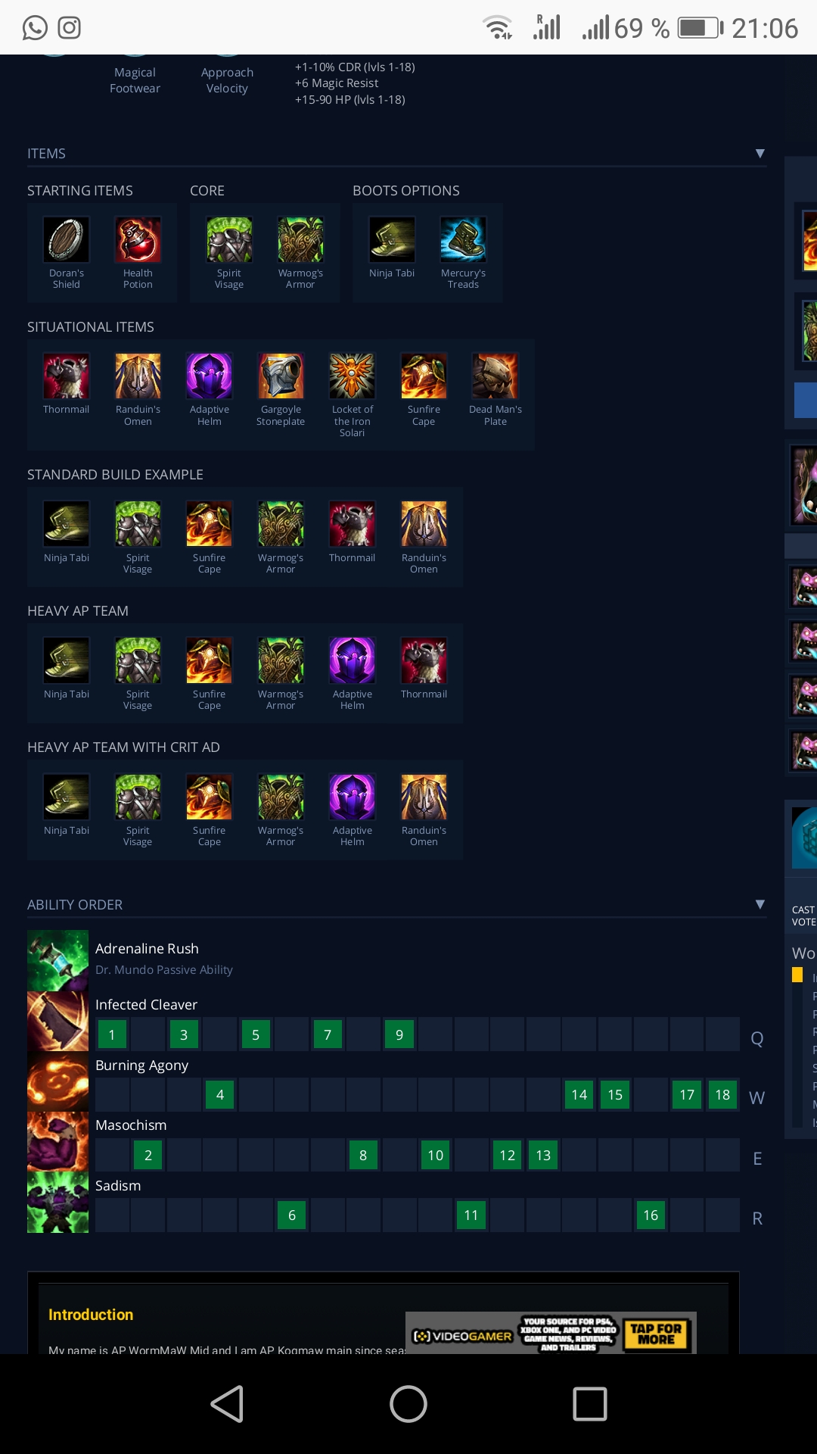Image resolution: width=817 pixels, height=1454 pixels.
Task: Tap the Doran's Shield starting item icon
Action: pyautogui.click(x=67, y=239)
